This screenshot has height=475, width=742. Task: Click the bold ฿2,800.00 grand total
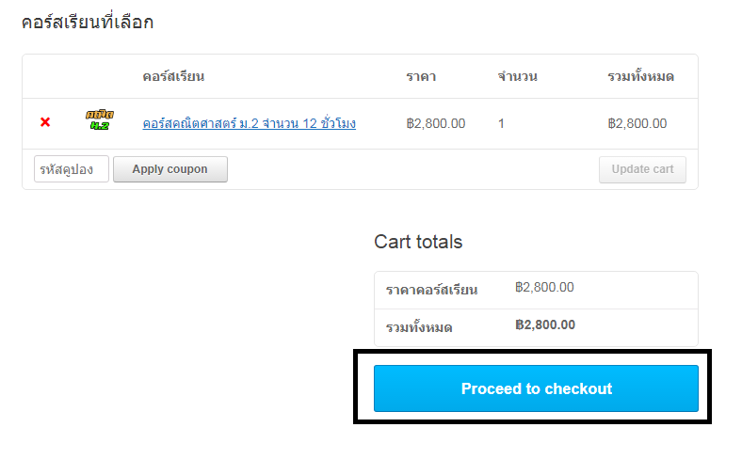coord(544,325)
